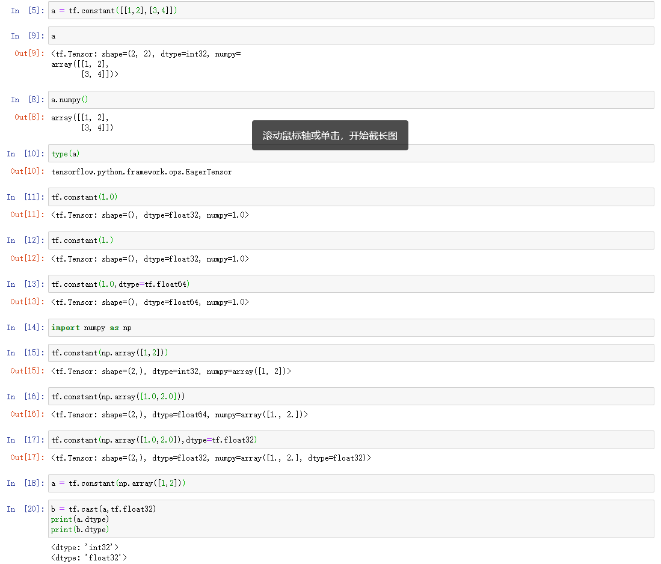Viewport: 661px width, 564px height.
Task: Select the input cell In [9] containing 'a'
Action: pyautogui.click(x=351, y=36)
